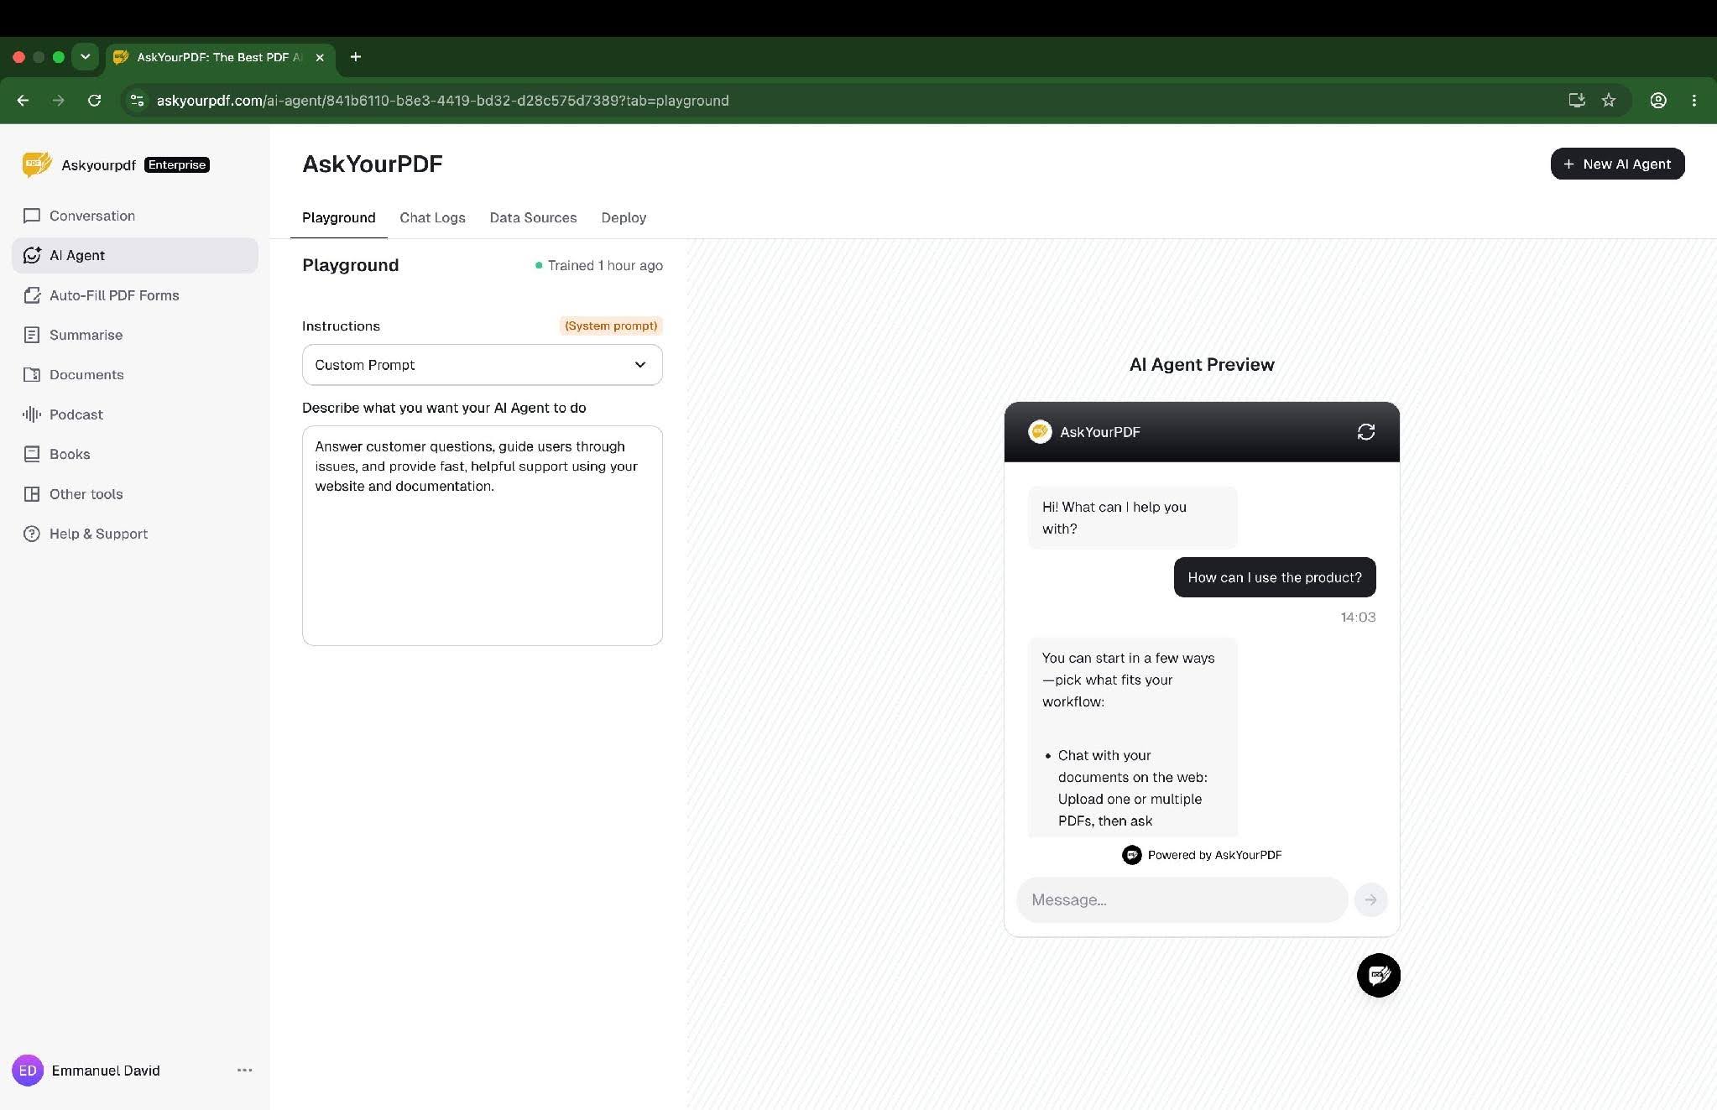Click the Conversation chat bubble icon
Viewport: 1717px width, 1110px height.
tap(32, 216)
